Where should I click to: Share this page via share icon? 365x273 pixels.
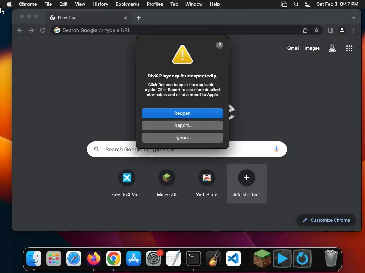(305, 30)
